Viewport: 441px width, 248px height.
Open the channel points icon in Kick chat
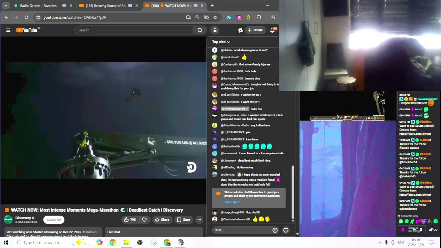click(x=431, y=230)
